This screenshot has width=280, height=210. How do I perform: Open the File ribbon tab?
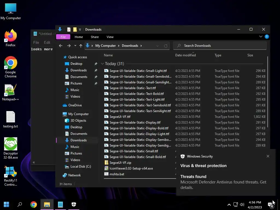(63, 37)
